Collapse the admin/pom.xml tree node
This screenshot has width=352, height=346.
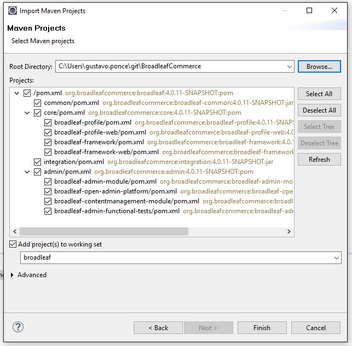point(27,172)
